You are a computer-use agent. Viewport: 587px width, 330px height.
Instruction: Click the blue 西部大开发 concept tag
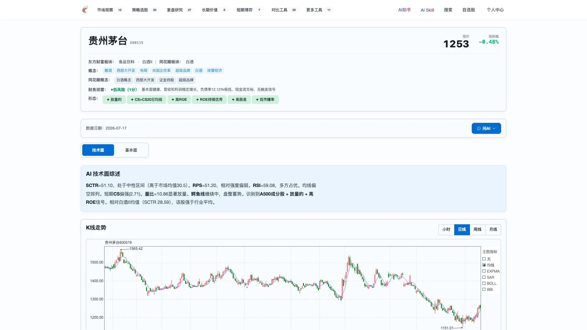click(x=126, y=71)
